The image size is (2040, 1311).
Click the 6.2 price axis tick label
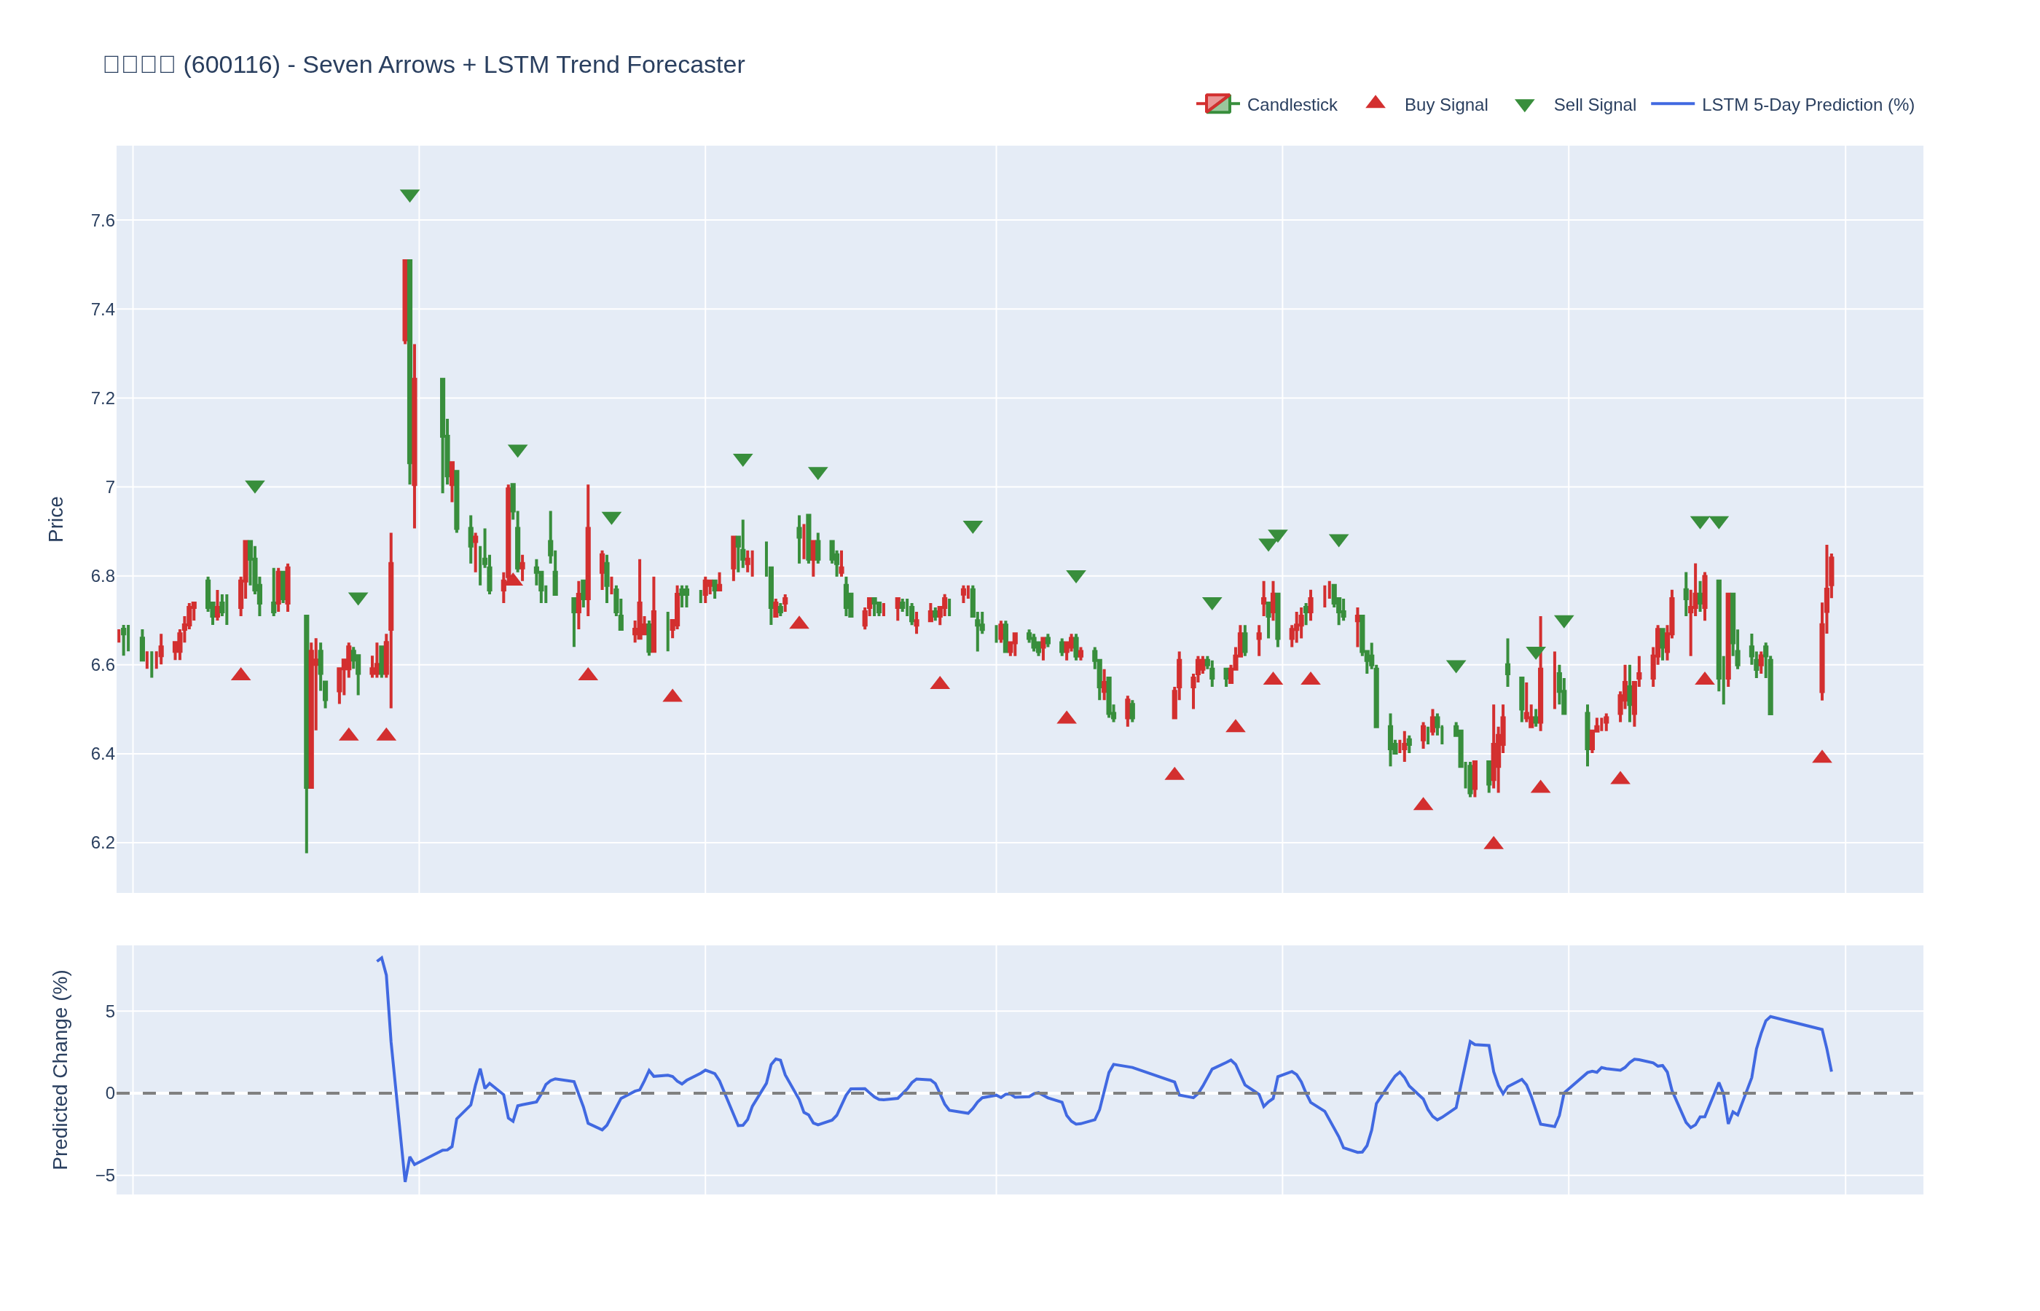pos(102,843)
